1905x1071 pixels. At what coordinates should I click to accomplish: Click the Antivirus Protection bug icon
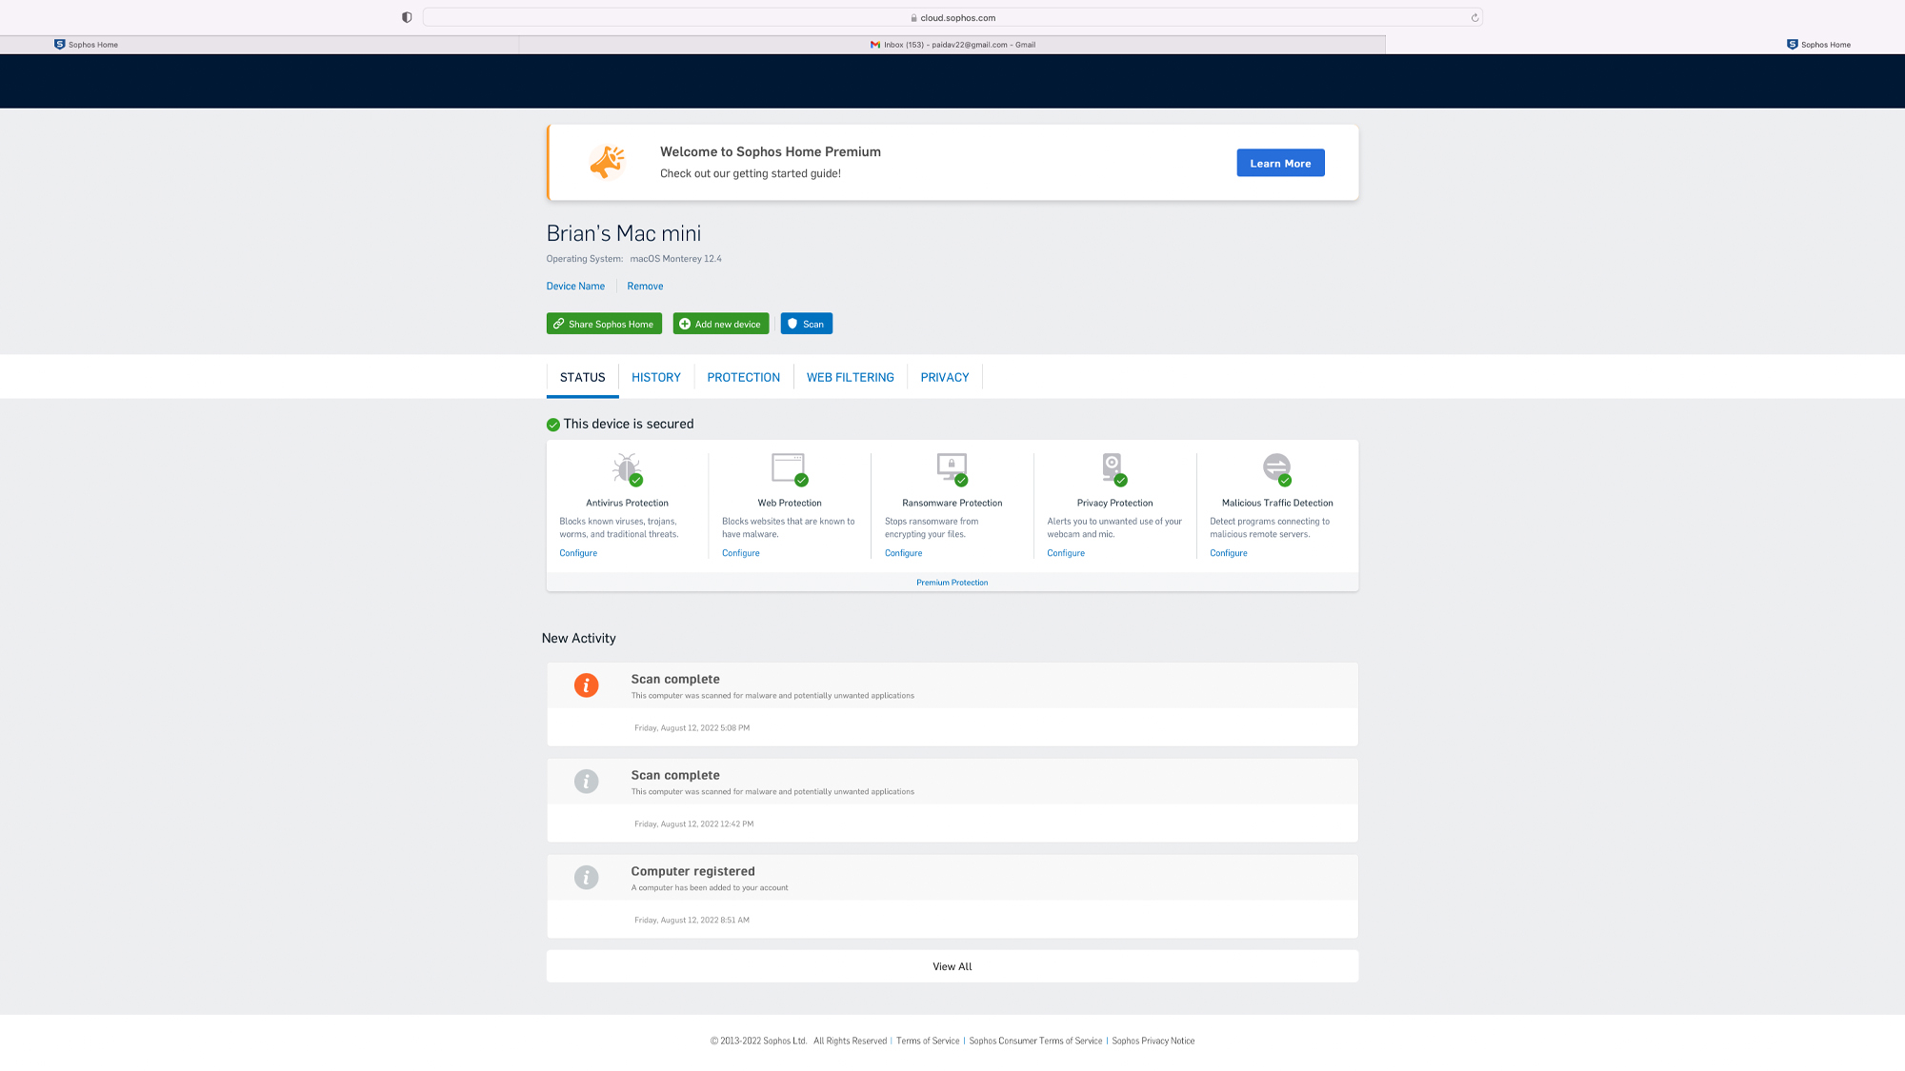click(627, 468)
